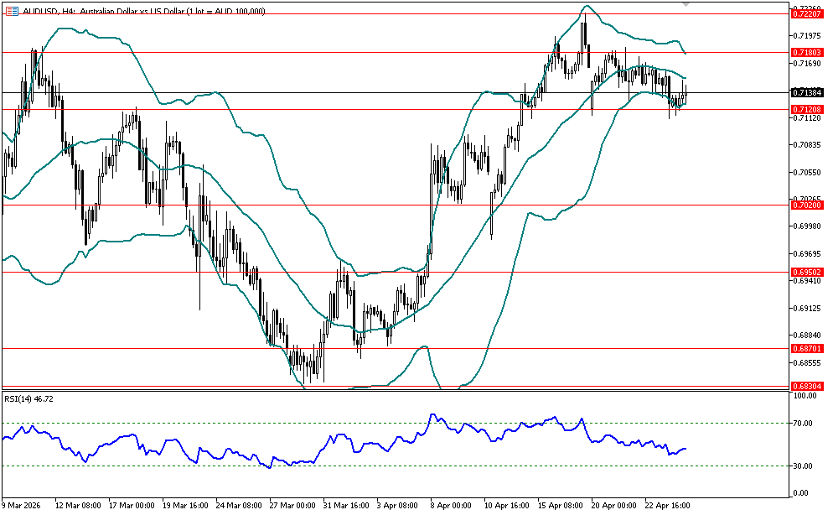The height and width of the screenshot is (515, 833).
Task: Click the 31 Mar 16:00 date marker
Action: [x=346, y=507]
